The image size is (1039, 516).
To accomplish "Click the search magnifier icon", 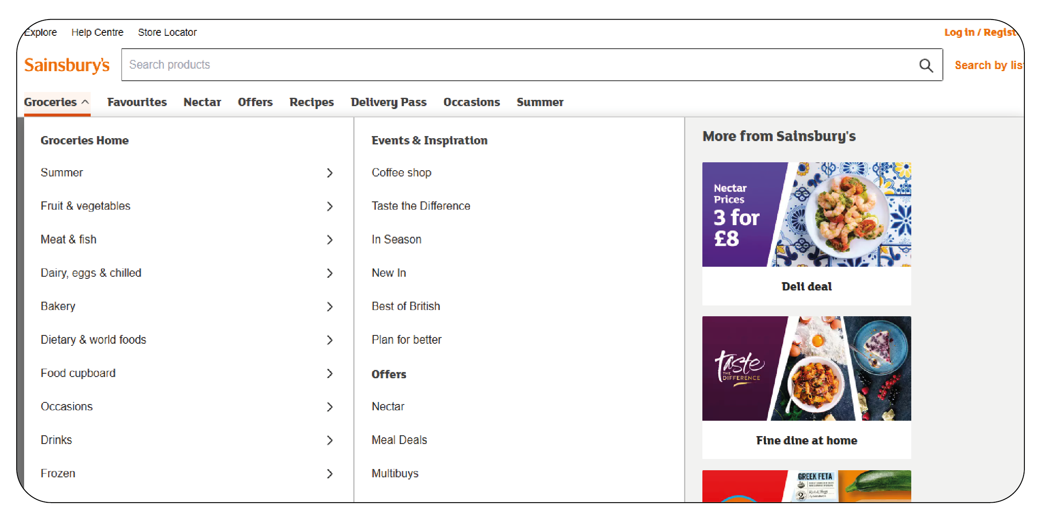I will pyautogui.click(x=925, y=64).
